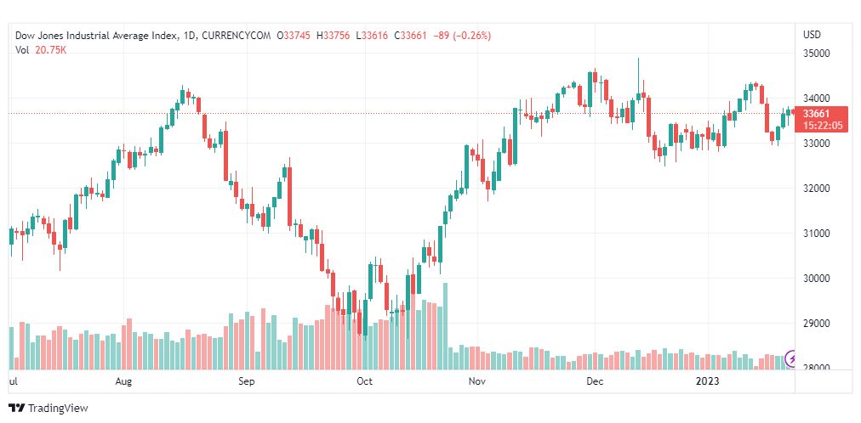Click the -89 (-0.26%) change value
Image resolution: width=861 pixels, height=423 pixels.
(x=462, y=36)
